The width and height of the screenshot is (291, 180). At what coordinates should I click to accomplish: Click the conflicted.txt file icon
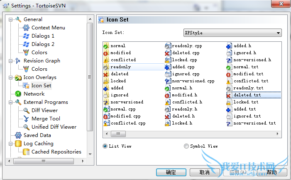coord(229,81)
